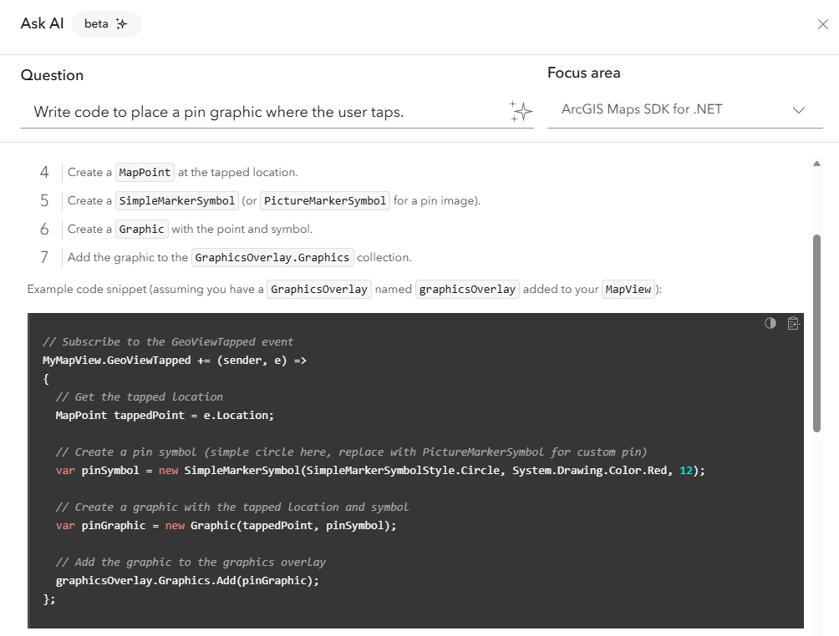Toggle code block light/dark theme
The width and height of the screenshot is (839, 636).
[770, 323]
